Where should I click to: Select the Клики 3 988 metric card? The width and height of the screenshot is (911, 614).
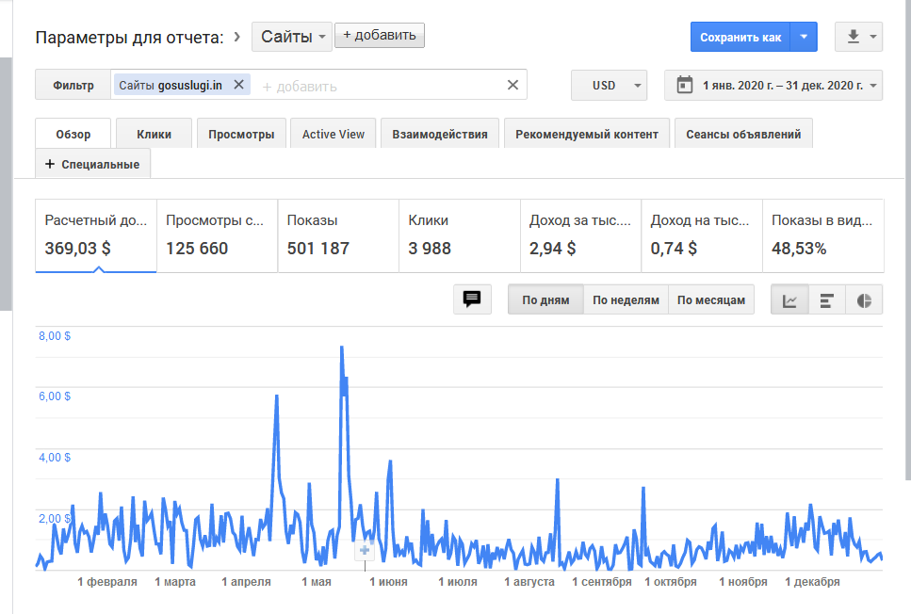[x=460, y=235]
